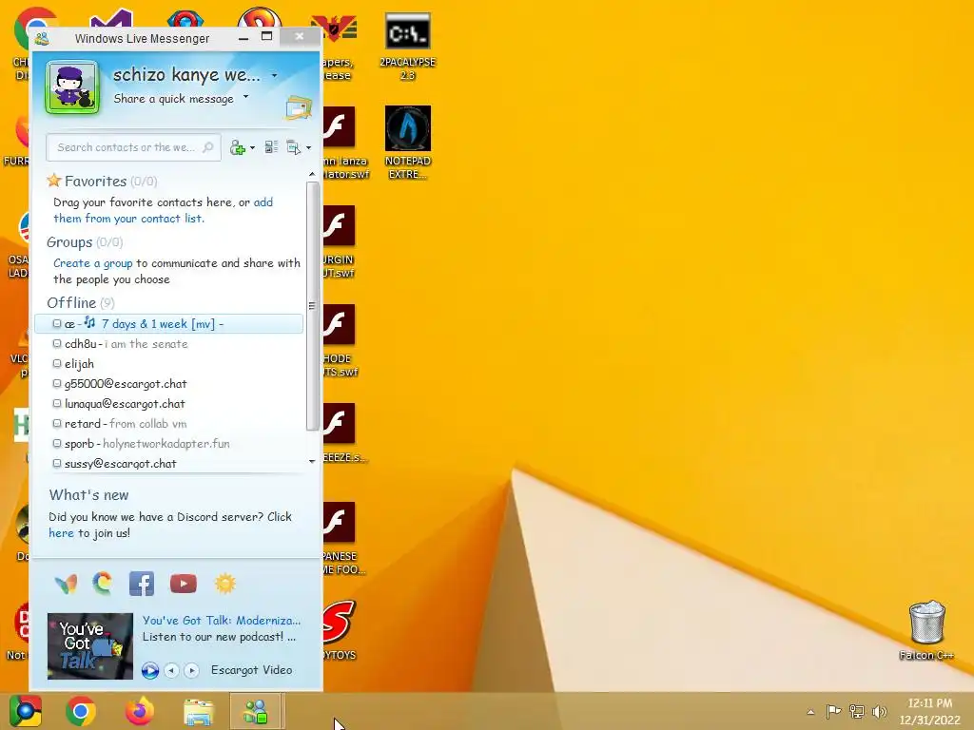The image size is (974, 730).
Task: Collapse the Offline contacts section
Action: pos(81,303)
